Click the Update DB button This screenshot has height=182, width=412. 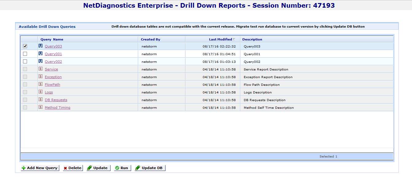[x=150, y=168]
